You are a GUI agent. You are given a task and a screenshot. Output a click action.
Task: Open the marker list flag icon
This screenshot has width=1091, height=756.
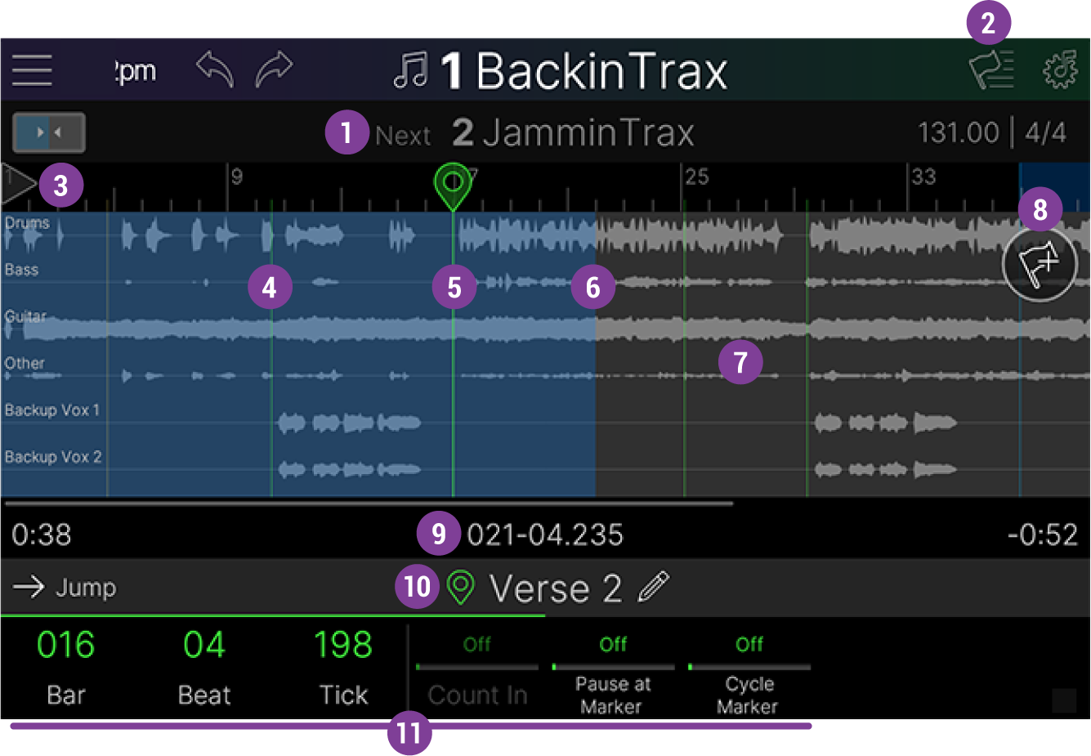(x=991, y=70)
